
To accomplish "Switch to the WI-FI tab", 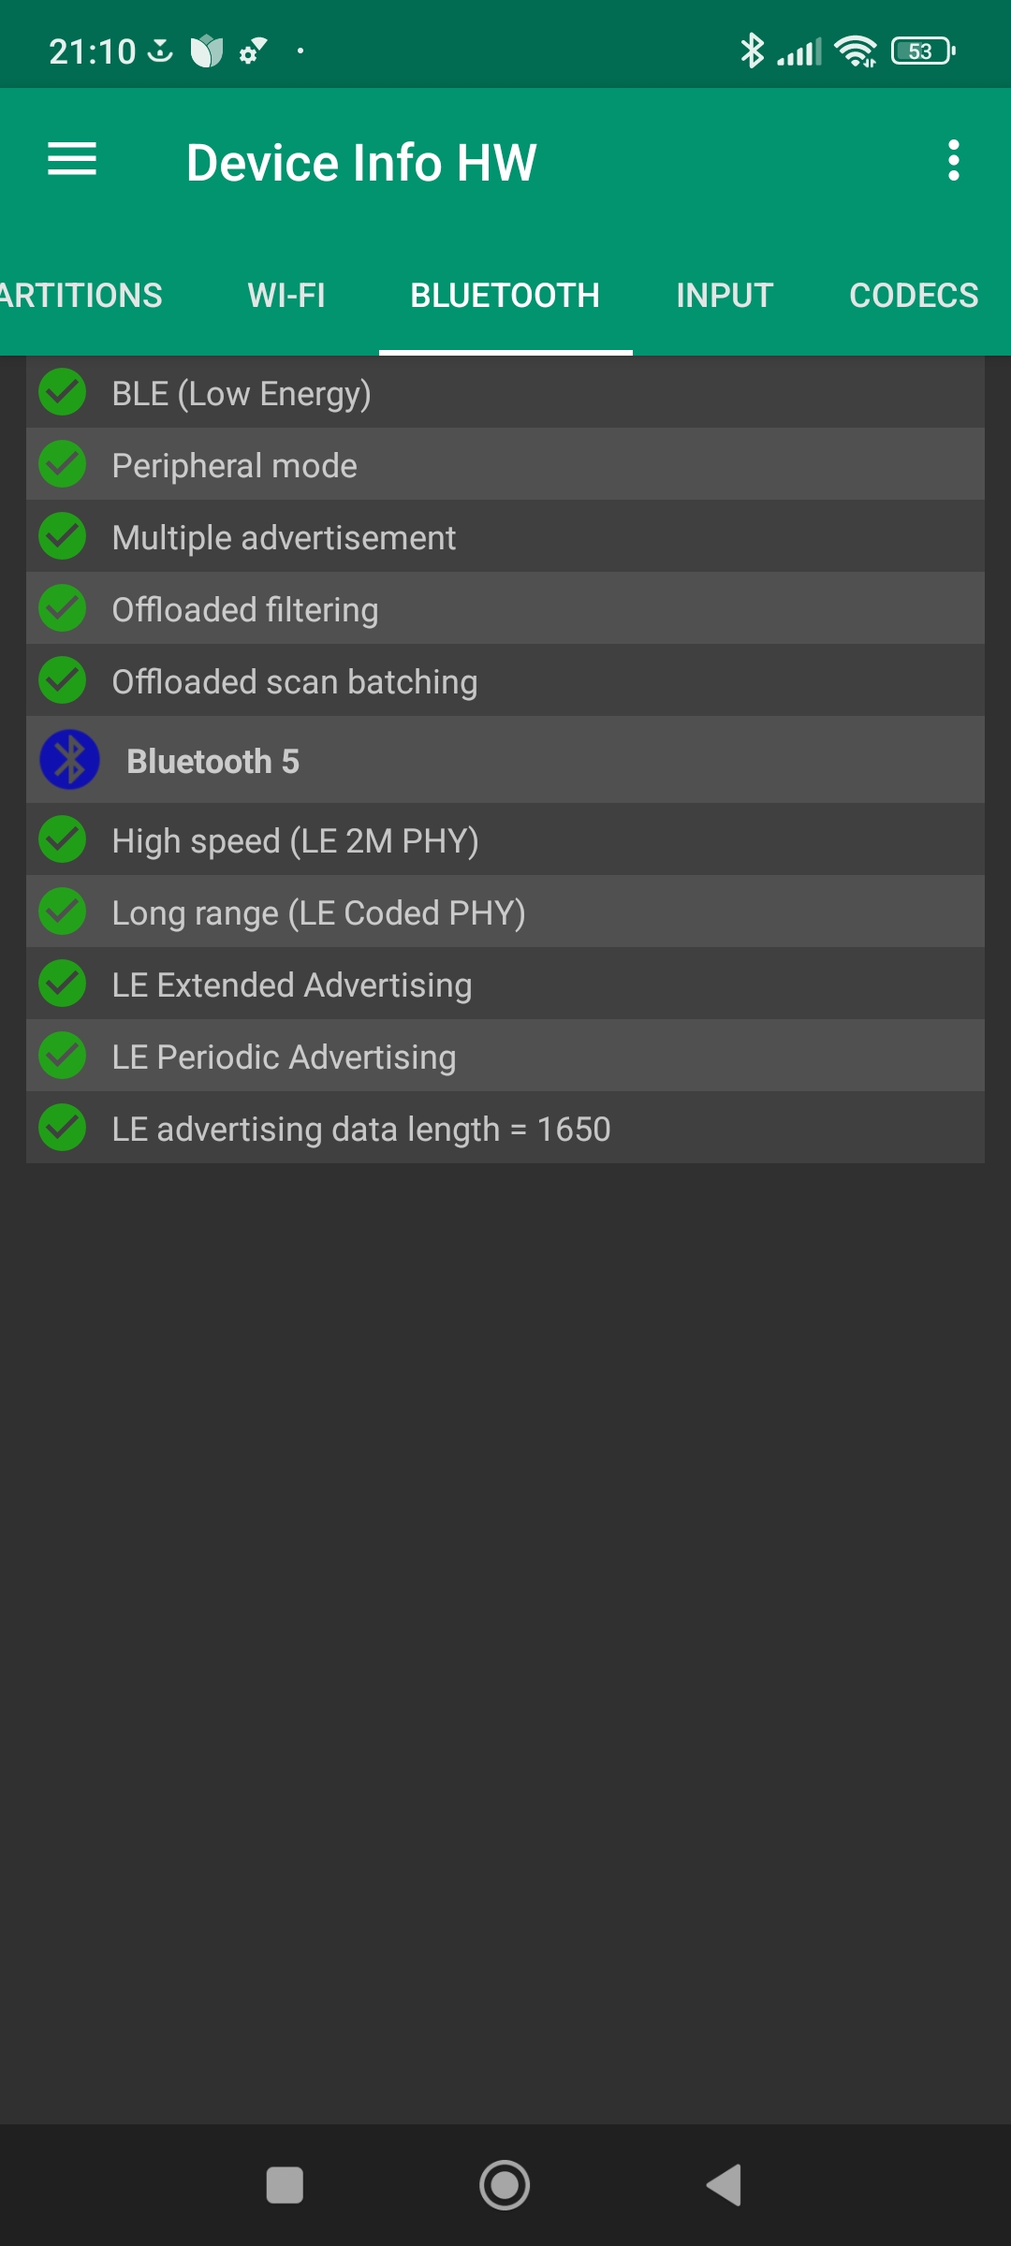I will tap(286, 296).
